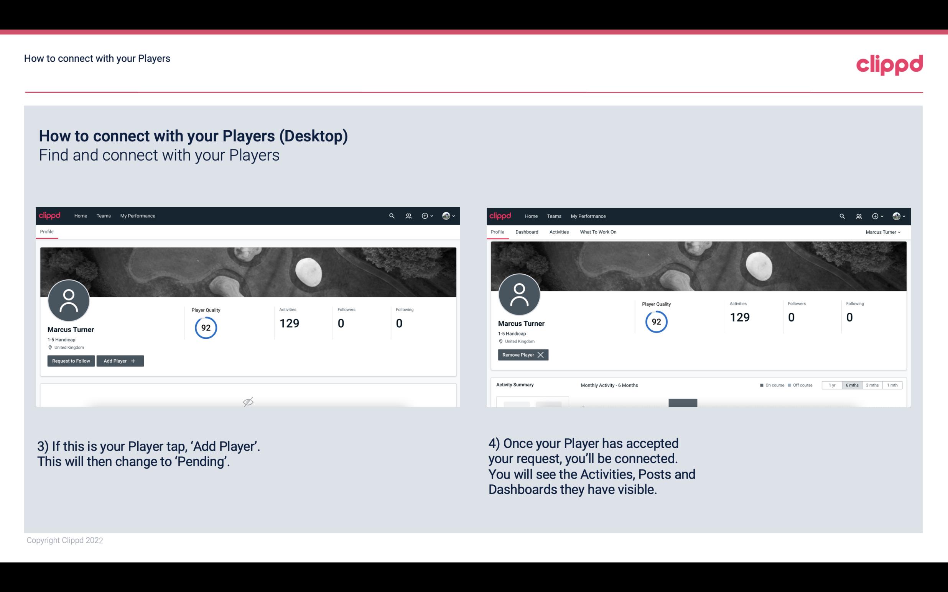The image size is (948, 592).
Task: Click 'Add Player' button on Marcus Turner profile
Action: (x=119, y=361)
